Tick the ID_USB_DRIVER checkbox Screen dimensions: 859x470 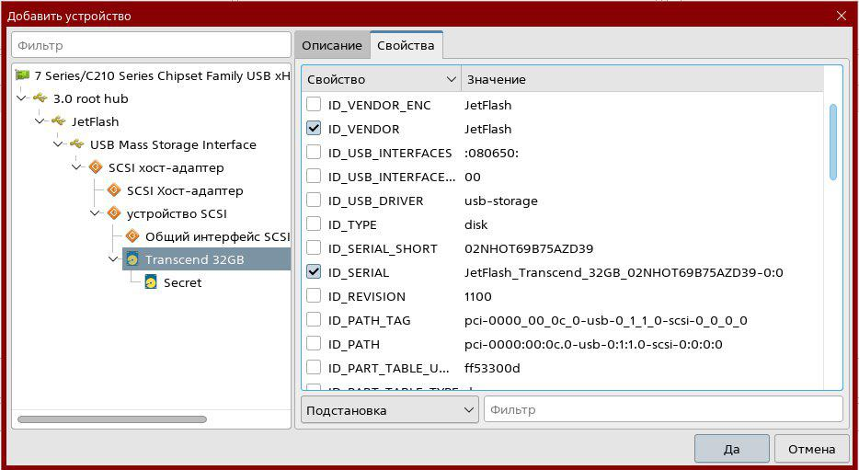coord(314,201)
